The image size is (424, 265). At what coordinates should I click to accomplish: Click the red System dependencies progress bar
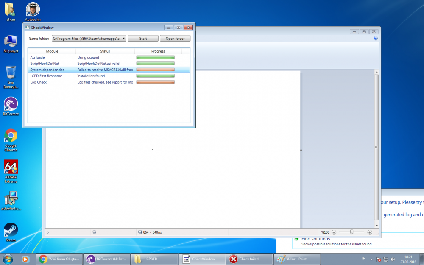(x=155, y=70)
